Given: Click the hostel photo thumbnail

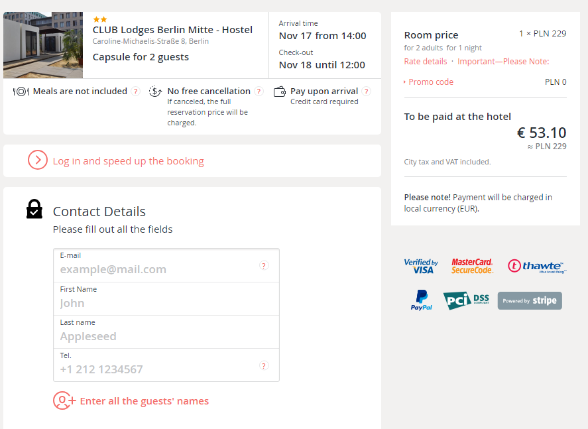Looking at the screenshot, I should point(43,45).
